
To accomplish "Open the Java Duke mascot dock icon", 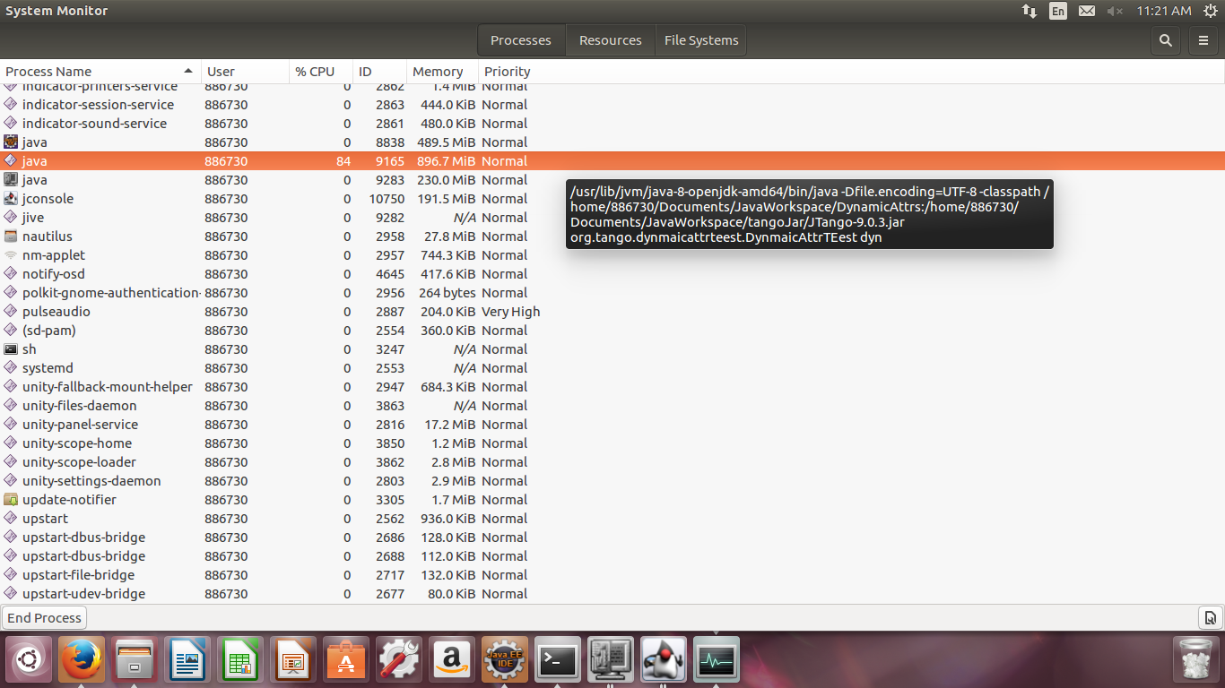I will point(664,660).
